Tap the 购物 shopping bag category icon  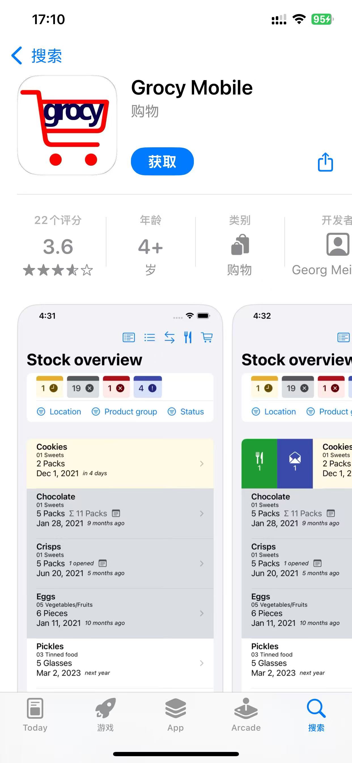[x=240, y=244]
